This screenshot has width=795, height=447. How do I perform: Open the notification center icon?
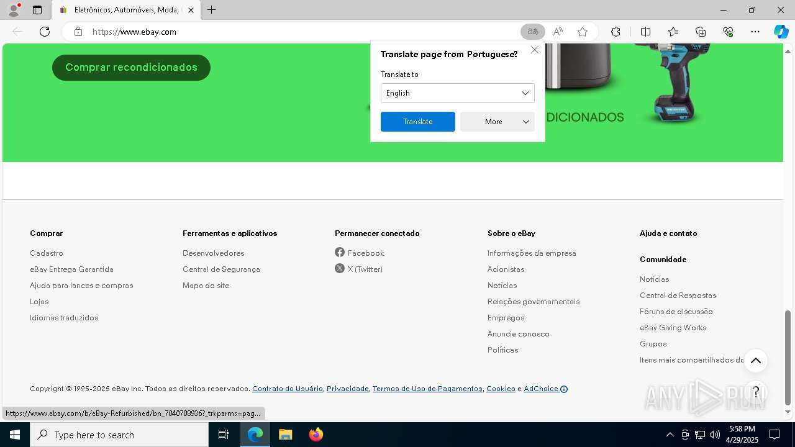coord(775,435)
